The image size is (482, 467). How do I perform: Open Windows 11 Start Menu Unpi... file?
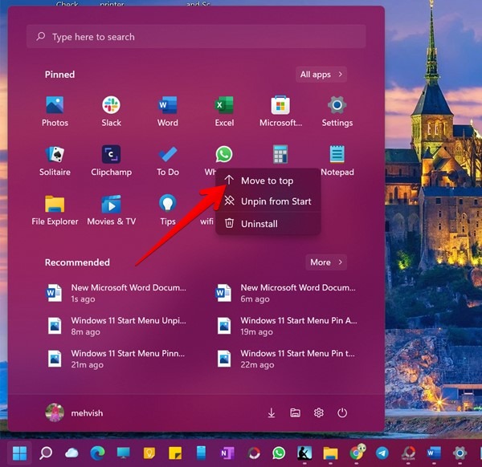[116, 326]
